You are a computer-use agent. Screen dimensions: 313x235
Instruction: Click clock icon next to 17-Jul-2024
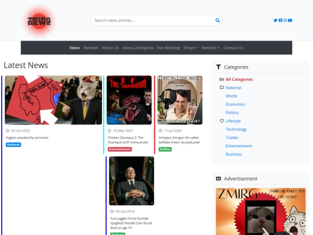coord(161,131)
